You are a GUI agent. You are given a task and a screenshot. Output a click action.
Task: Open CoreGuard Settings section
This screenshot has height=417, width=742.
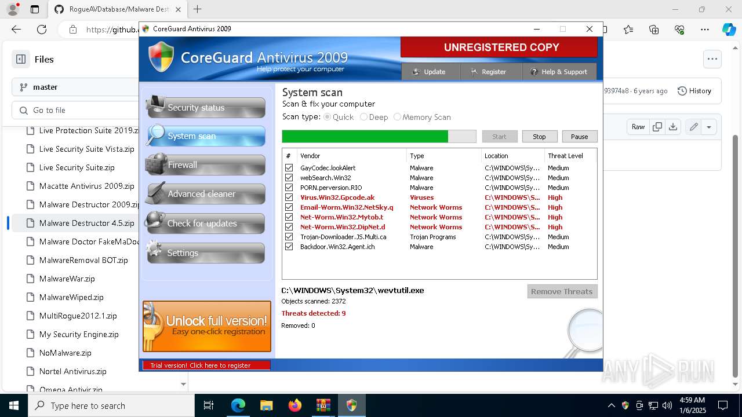click(x=206, y=253)
